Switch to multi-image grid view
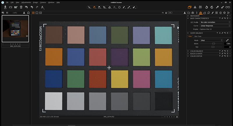 coord(33,13)
